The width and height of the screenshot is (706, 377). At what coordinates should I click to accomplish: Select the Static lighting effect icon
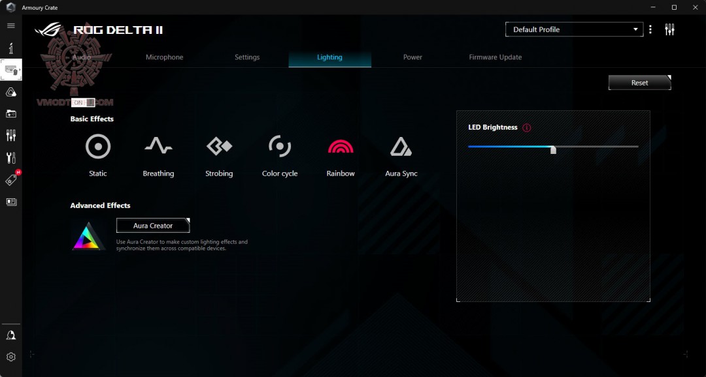tap(97, 147)
